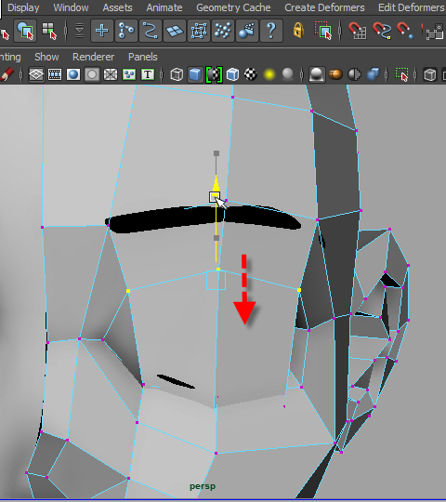The height and width of the screenshot is (502, 446).
Task: Open the Renderer panel menu
Action: (x=93, y=57)
